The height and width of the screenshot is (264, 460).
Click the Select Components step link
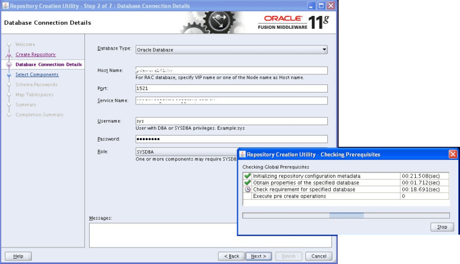[37, 74]
